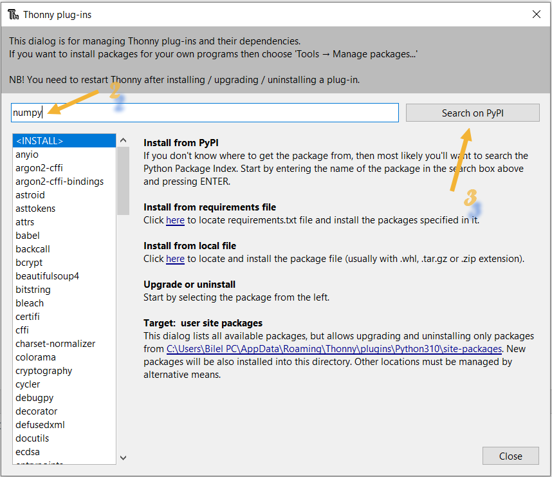
Task: Select astroid in the package list
Action: (x=64, y=195)
